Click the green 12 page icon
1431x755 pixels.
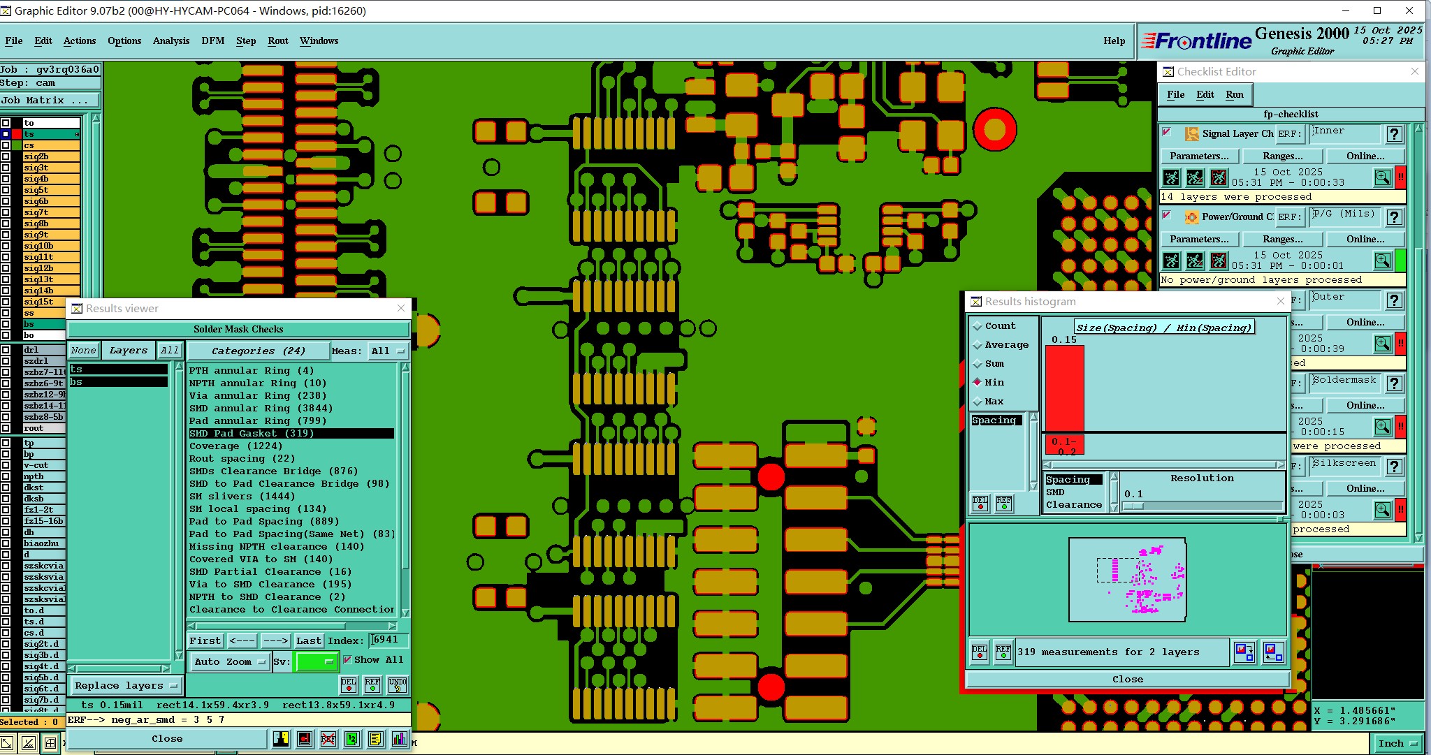(351, 739)
